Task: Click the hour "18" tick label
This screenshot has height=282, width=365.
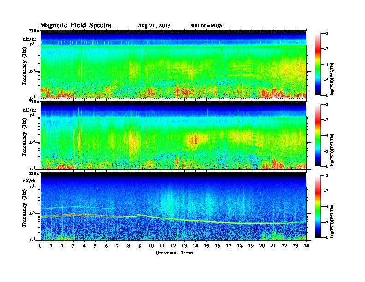Action: [x=240, y=246]
